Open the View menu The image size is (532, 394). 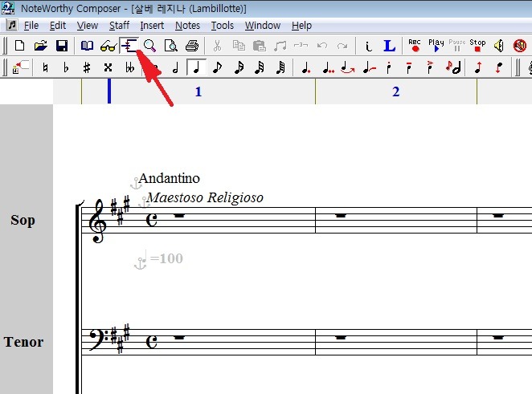[x=88, y=26]
